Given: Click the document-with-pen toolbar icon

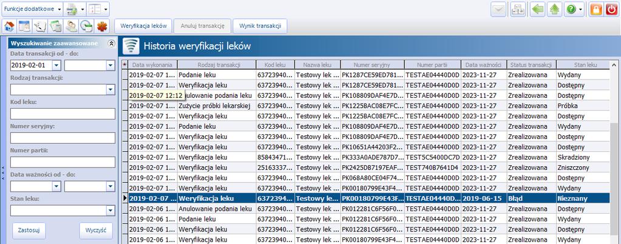Looking at the screenshot, I should pos(40,26).
